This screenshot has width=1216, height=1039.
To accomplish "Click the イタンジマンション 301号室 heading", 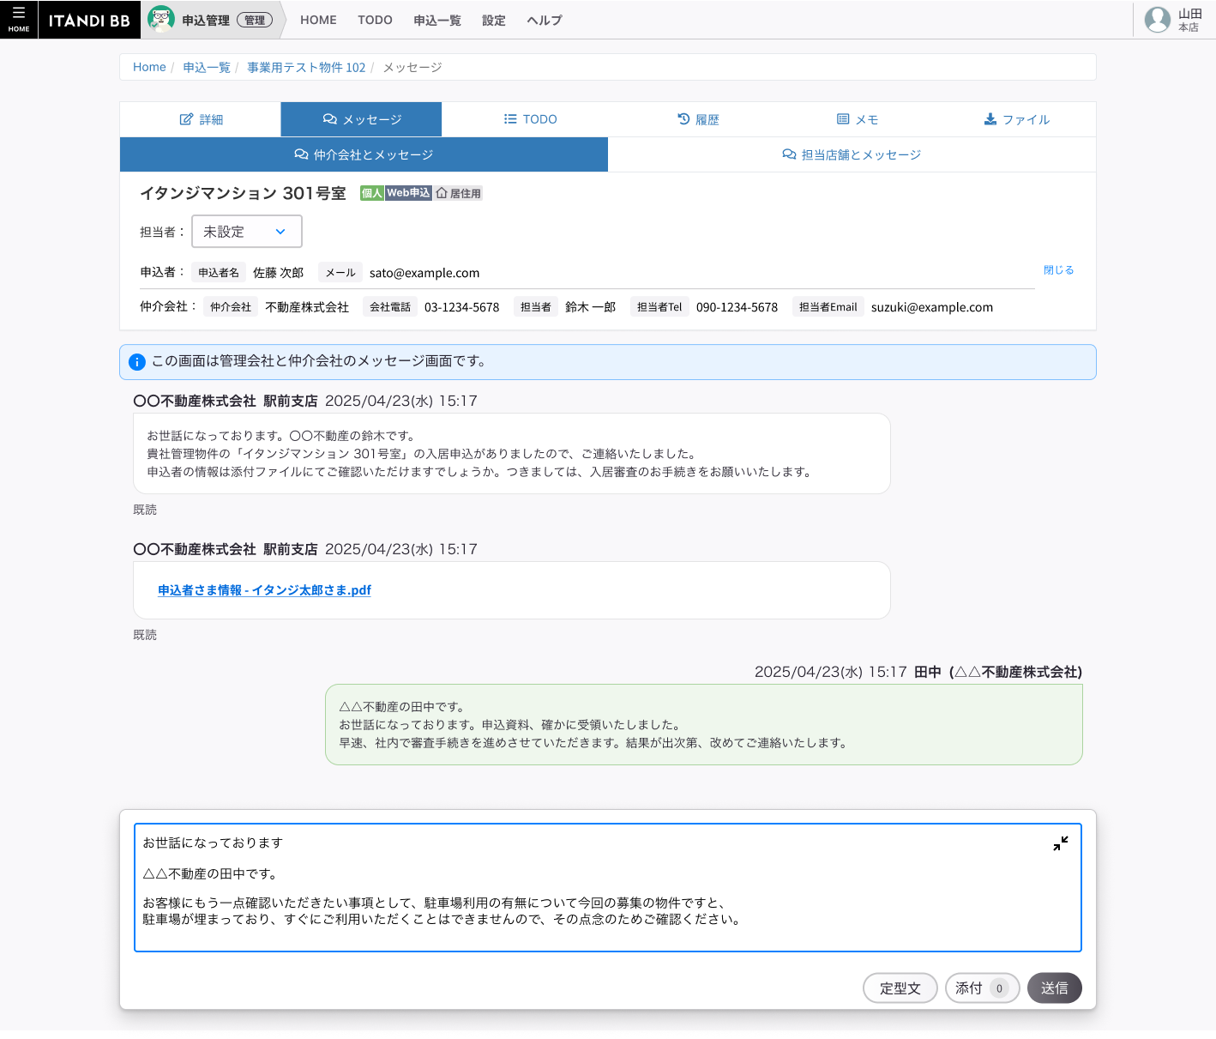I will click(243, 193).
